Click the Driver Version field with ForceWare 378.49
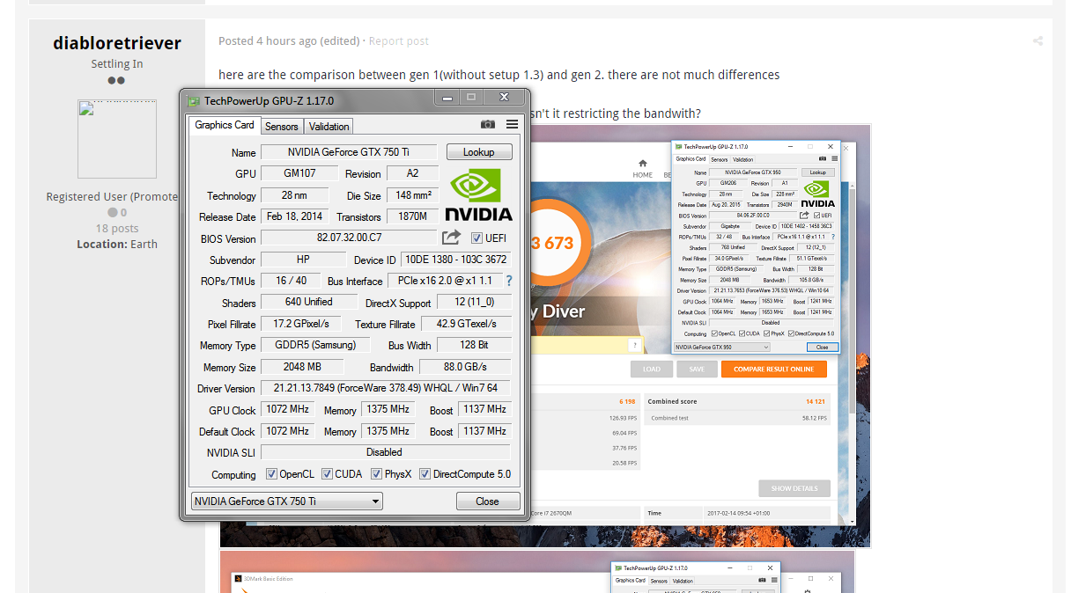1071x593 pixels. 386,388
